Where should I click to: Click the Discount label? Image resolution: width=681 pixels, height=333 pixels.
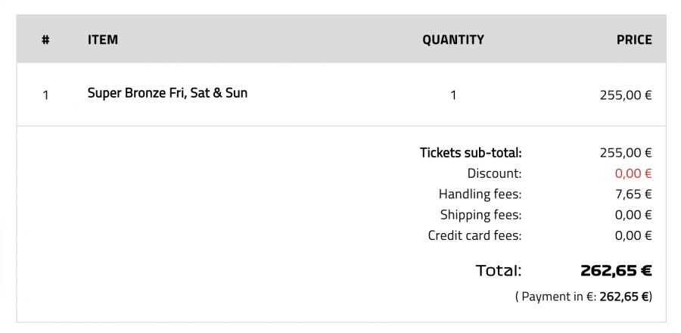click(494, 173)
